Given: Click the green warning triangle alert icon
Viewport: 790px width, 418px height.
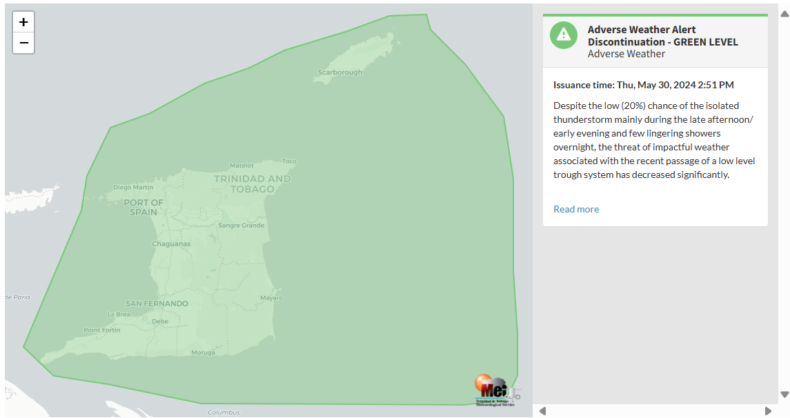Looking at the screenshot, I should (x=563, y=35).
